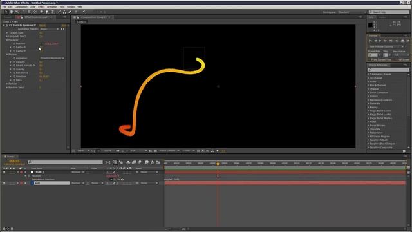The width and height of the screenshot is (412, 232).
Task: Click timeline layer search field
Action: pos(65,162)
